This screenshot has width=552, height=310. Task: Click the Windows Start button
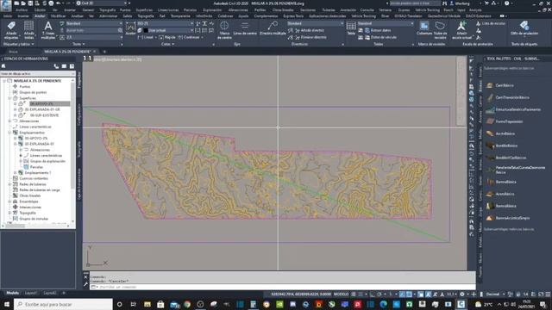tap(7, 304)
